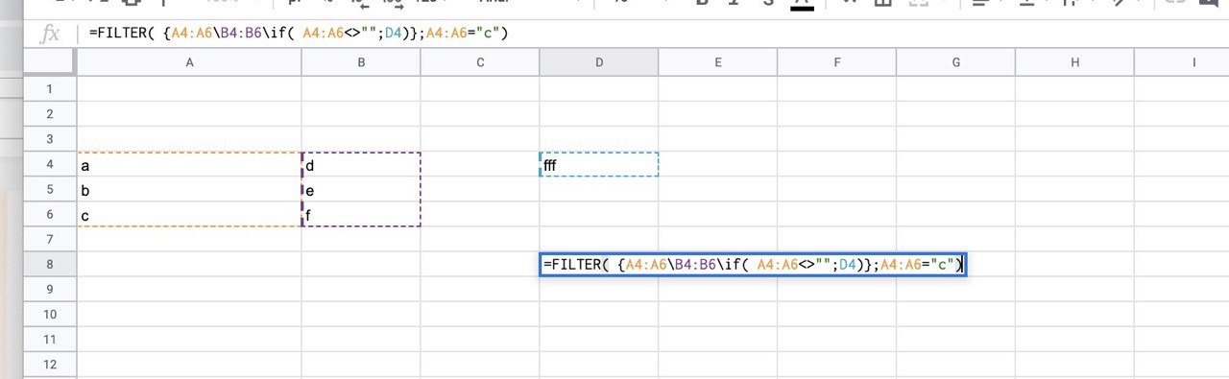Select column C header
Viewport: 1229px width, 379px height.
pos(480,62)
